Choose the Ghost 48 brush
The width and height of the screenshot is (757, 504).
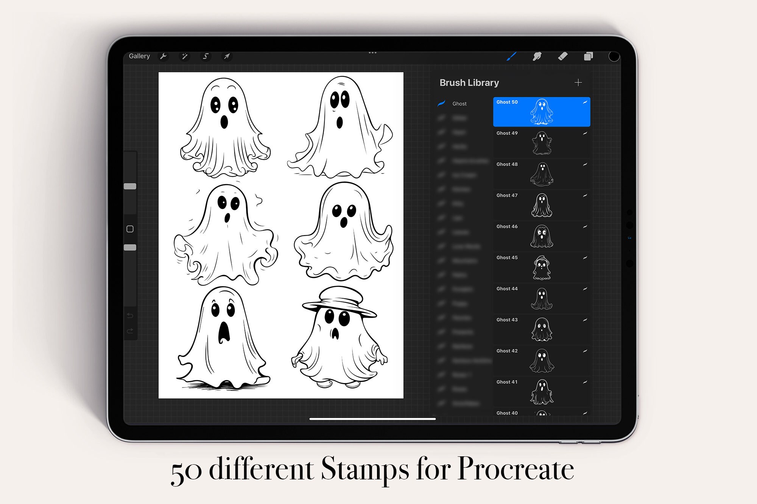541,174
